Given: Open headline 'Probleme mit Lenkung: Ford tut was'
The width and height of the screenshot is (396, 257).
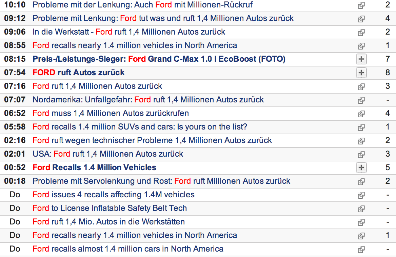Looking at the screenshot, I should pyautogui.click(x=163, y=18).
